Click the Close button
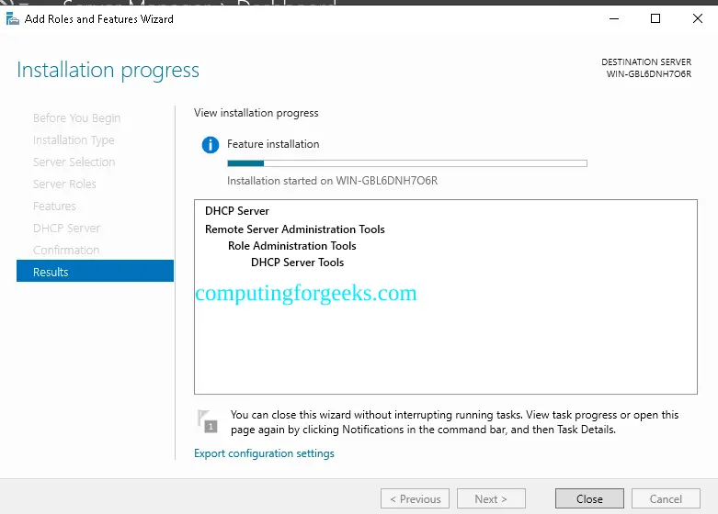 [x=589, y=498]
